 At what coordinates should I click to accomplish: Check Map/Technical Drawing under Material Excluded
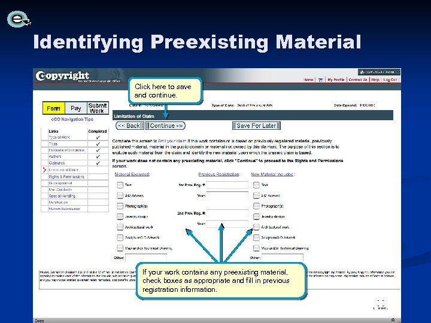point(120,248)
